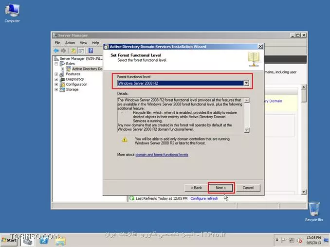Image resolution: width=330 pixels, height=247 pixels.
Task: Click the Action Center flag tray icon
Action: [283, 240]
